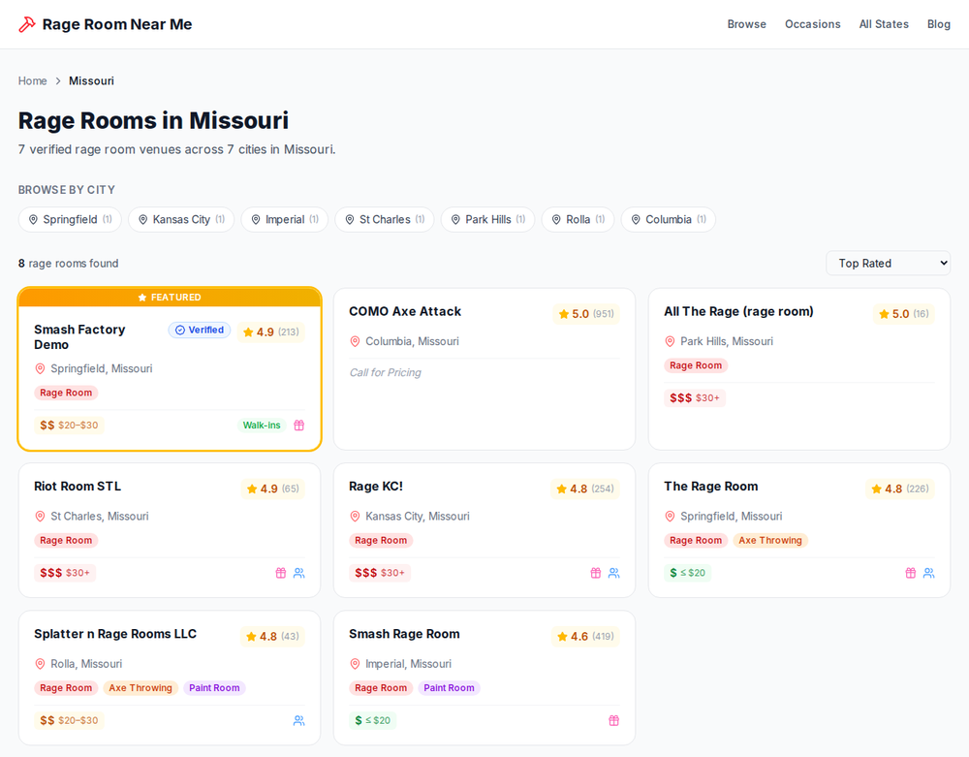Click the Verified badge on Smash Factory Demo
The height and width of the screenshot is (757, 969).
click(x=200, y=330)
